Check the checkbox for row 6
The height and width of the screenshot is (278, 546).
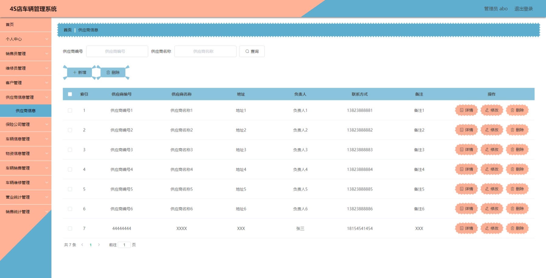click(x=70, y=209)
